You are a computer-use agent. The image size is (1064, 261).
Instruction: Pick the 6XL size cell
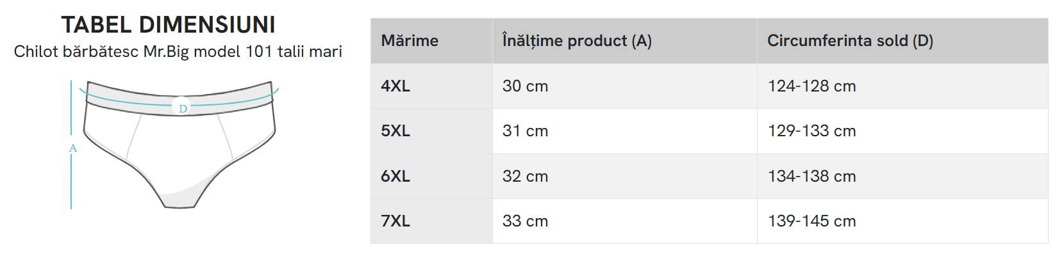click(395, 176)
